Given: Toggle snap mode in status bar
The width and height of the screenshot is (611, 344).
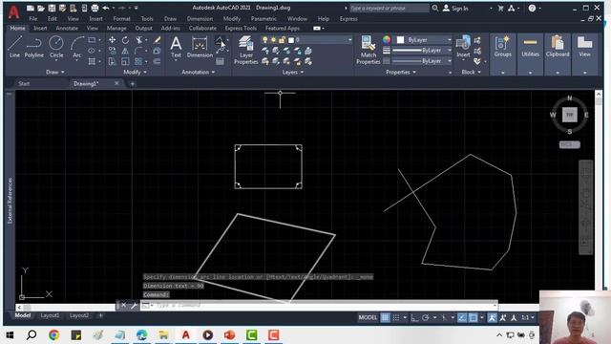Looking at the screenshot, I should tap(396, 317).
